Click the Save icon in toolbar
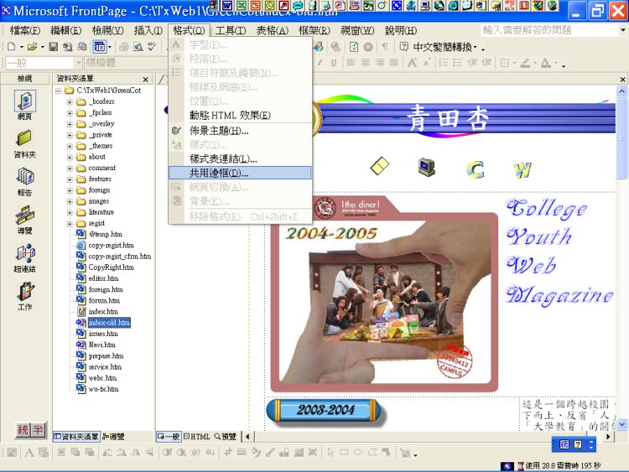 pyautogui.click(x=54, y=47)
